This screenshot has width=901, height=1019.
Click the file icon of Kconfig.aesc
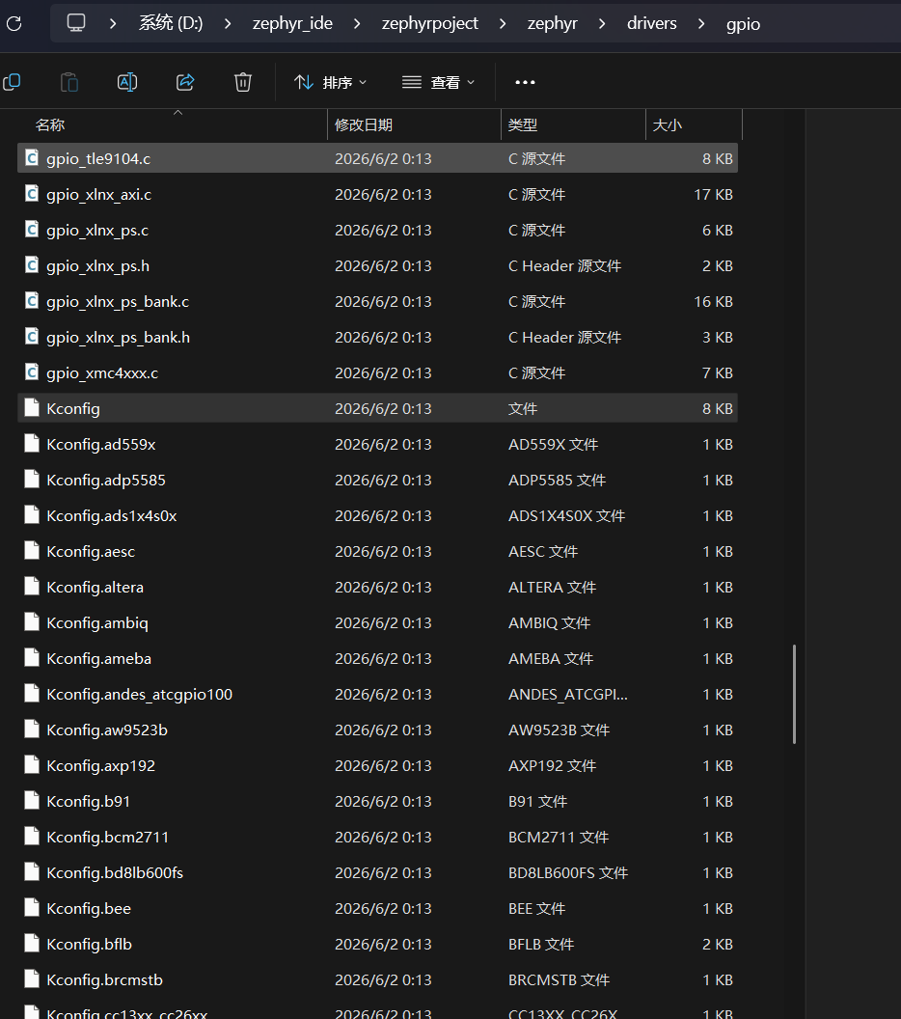click(x=31, y=551)
